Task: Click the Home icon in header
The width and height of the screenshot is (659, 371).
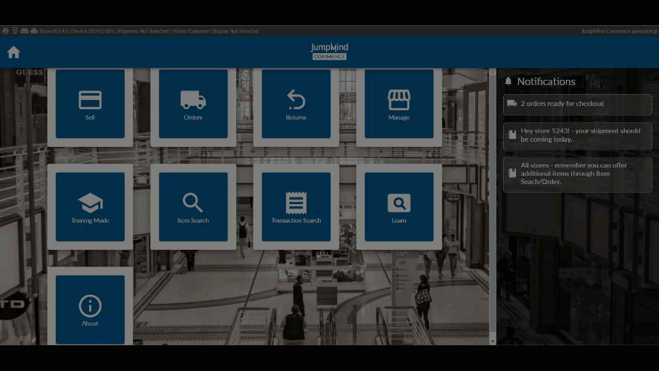Action: [14, 52]
